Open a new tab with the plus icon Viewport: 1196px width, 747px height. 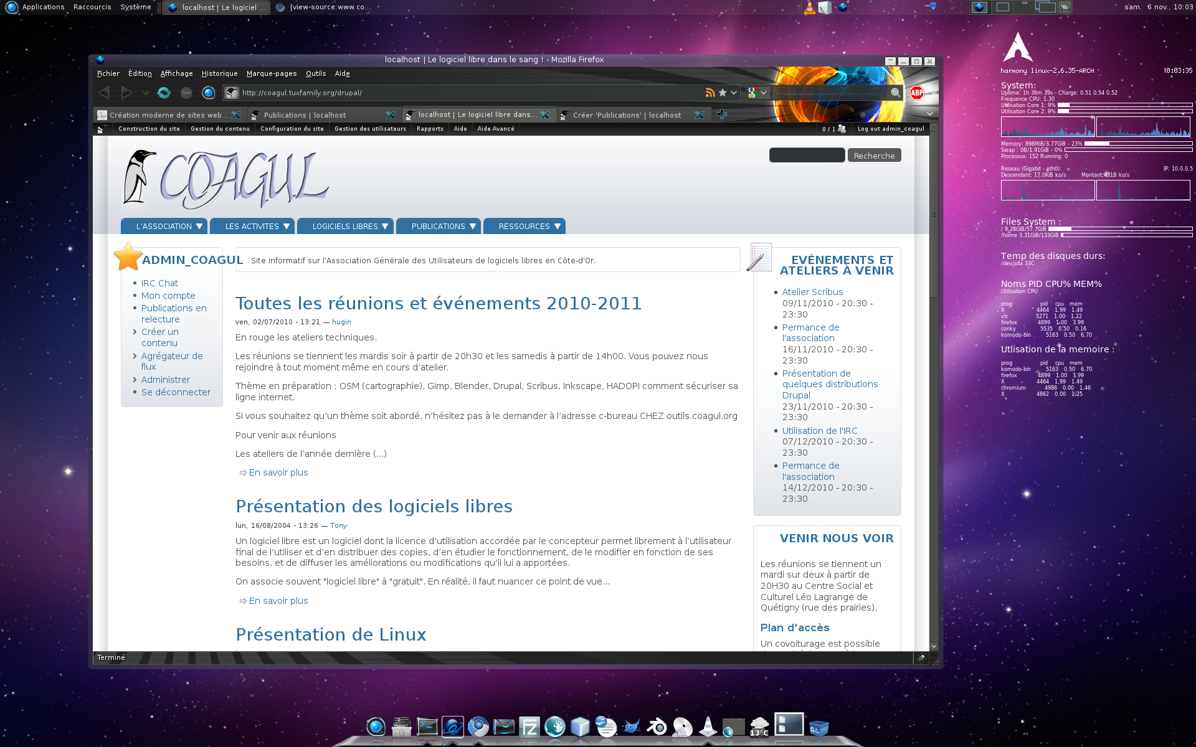tap(722, 115)
